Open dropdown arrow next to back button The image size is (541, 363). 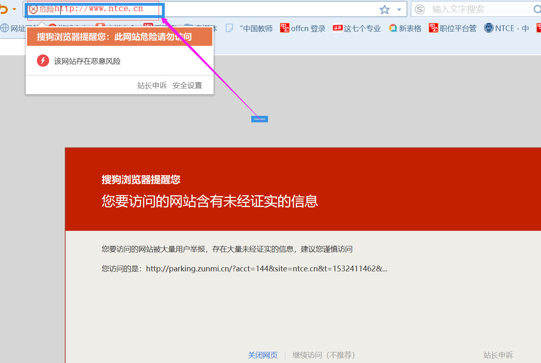15,9
